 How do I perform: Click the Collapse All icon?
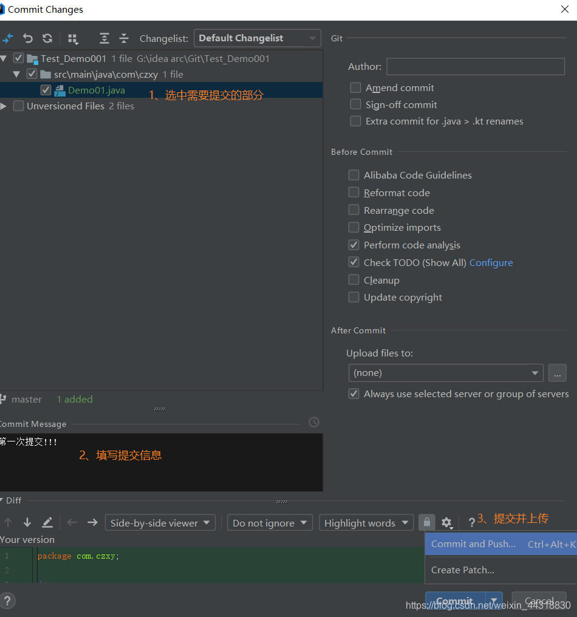(123, 38)
